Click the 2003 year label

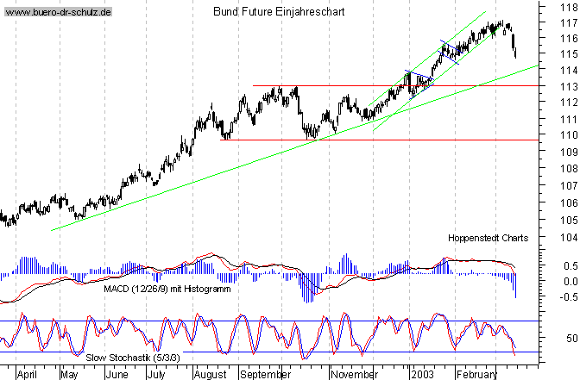422,375
